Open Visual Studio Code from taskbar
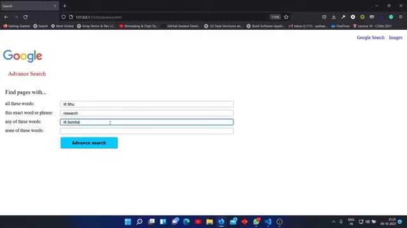 point(268,222)
